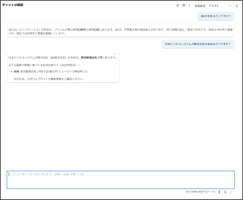The image size is (243, 200).
Task: Click the message 'JBSの本社はどこですか?'
Action: pos(216,16)
